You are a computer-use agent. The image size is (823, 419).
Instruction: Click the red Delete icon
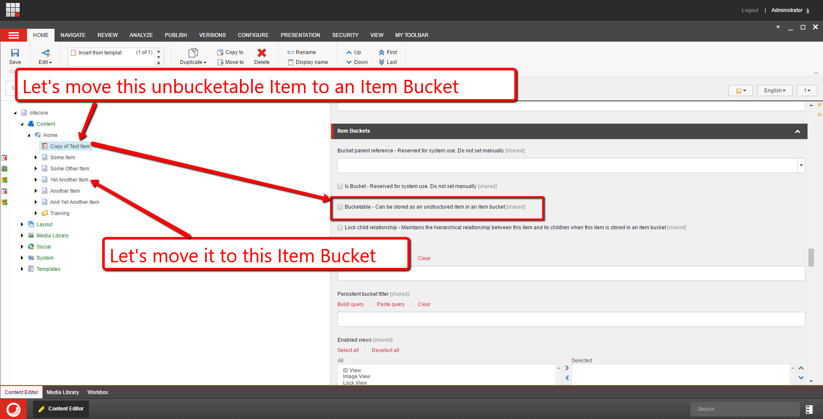tap(261, 53)
